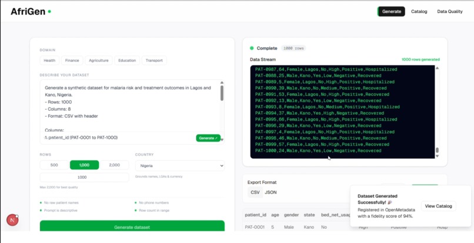
Task: Click the PAT-0001 table cell
Action: (x=255, y=227)
